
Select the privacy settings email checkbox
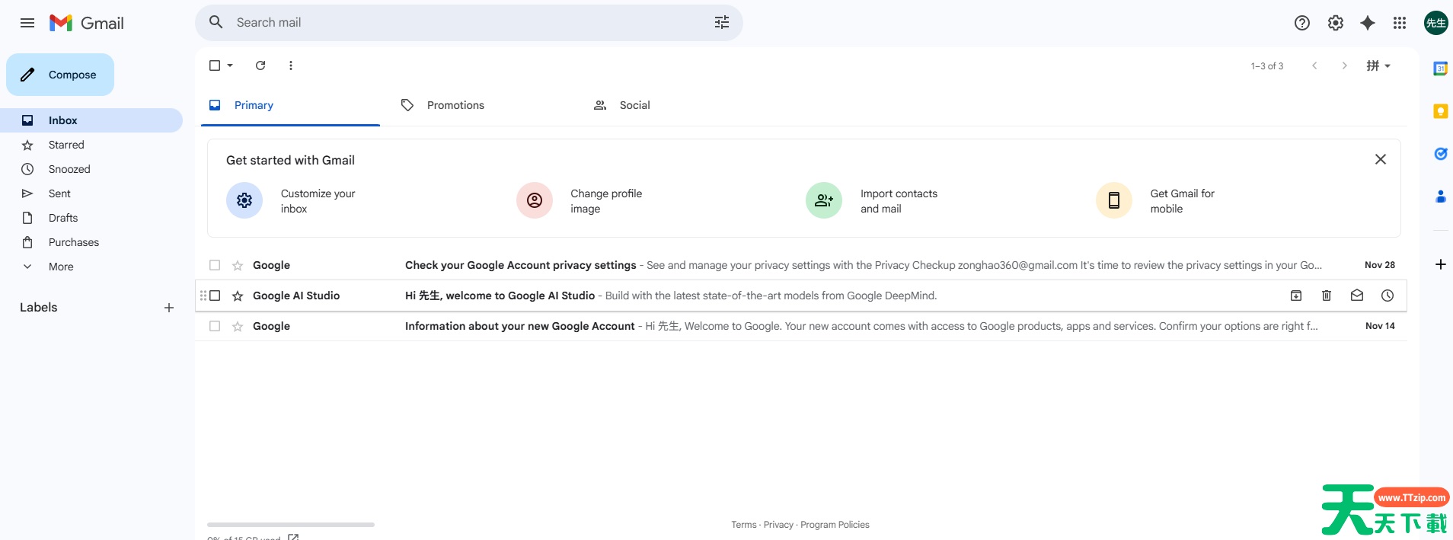(215, 265)
